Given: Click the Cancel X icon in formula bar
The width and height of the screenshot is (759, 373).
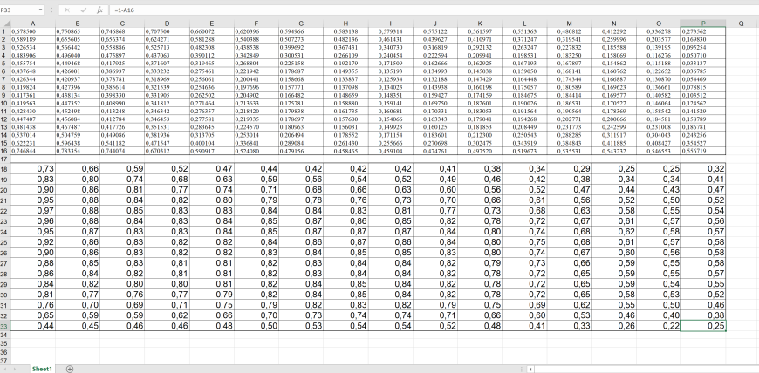Looking at the screenshot, I should coord(67,10).
